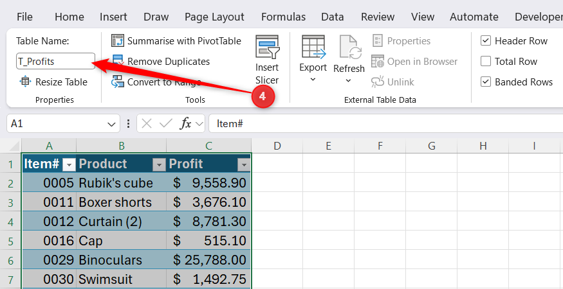Click Open in Browser icon
563x289 pixels.
pyautogui.click(x=377, y=61)
